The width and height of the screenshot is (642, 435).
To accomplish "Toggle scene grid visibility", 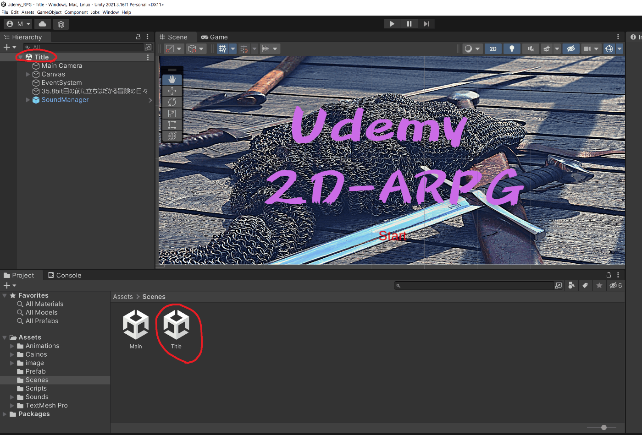I will pyautogui.click(x=223, y=49).
